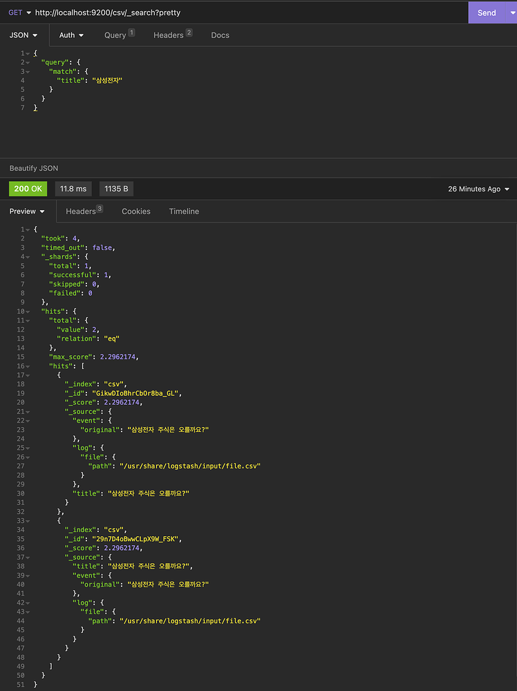
Task: Click Beautify JSON
Action: (34, 168)
